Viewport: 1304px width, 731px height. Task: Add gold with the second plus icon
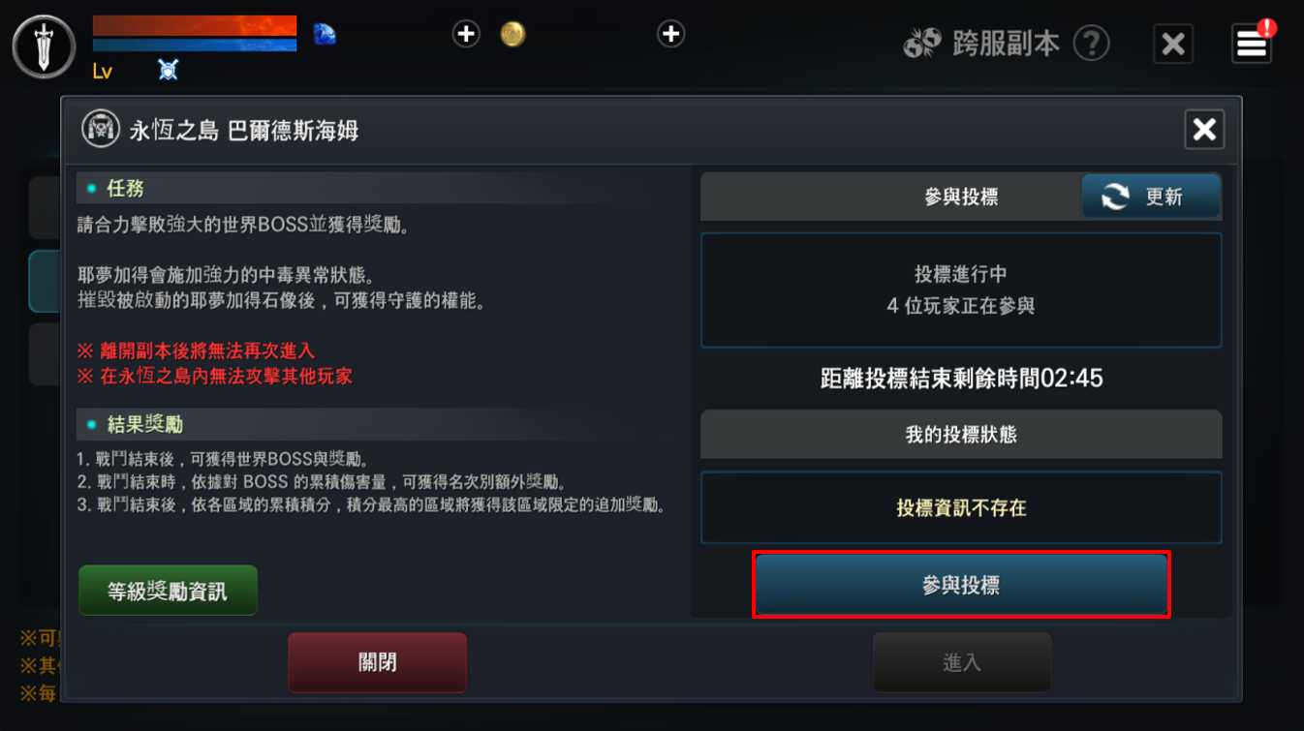click(x=670, y=35)
